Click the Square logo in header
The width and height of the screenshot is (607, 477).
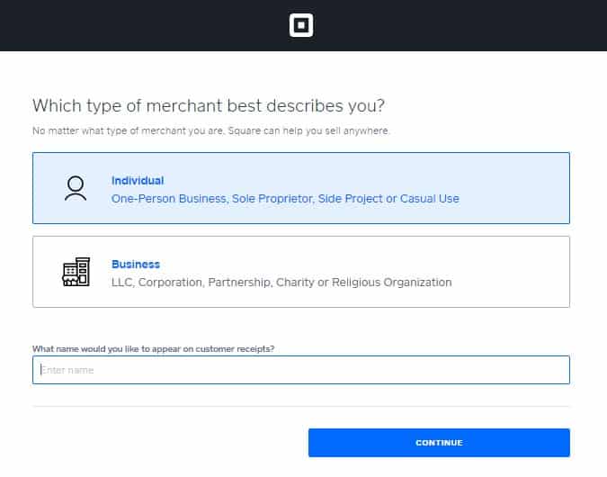pos(301,25)
